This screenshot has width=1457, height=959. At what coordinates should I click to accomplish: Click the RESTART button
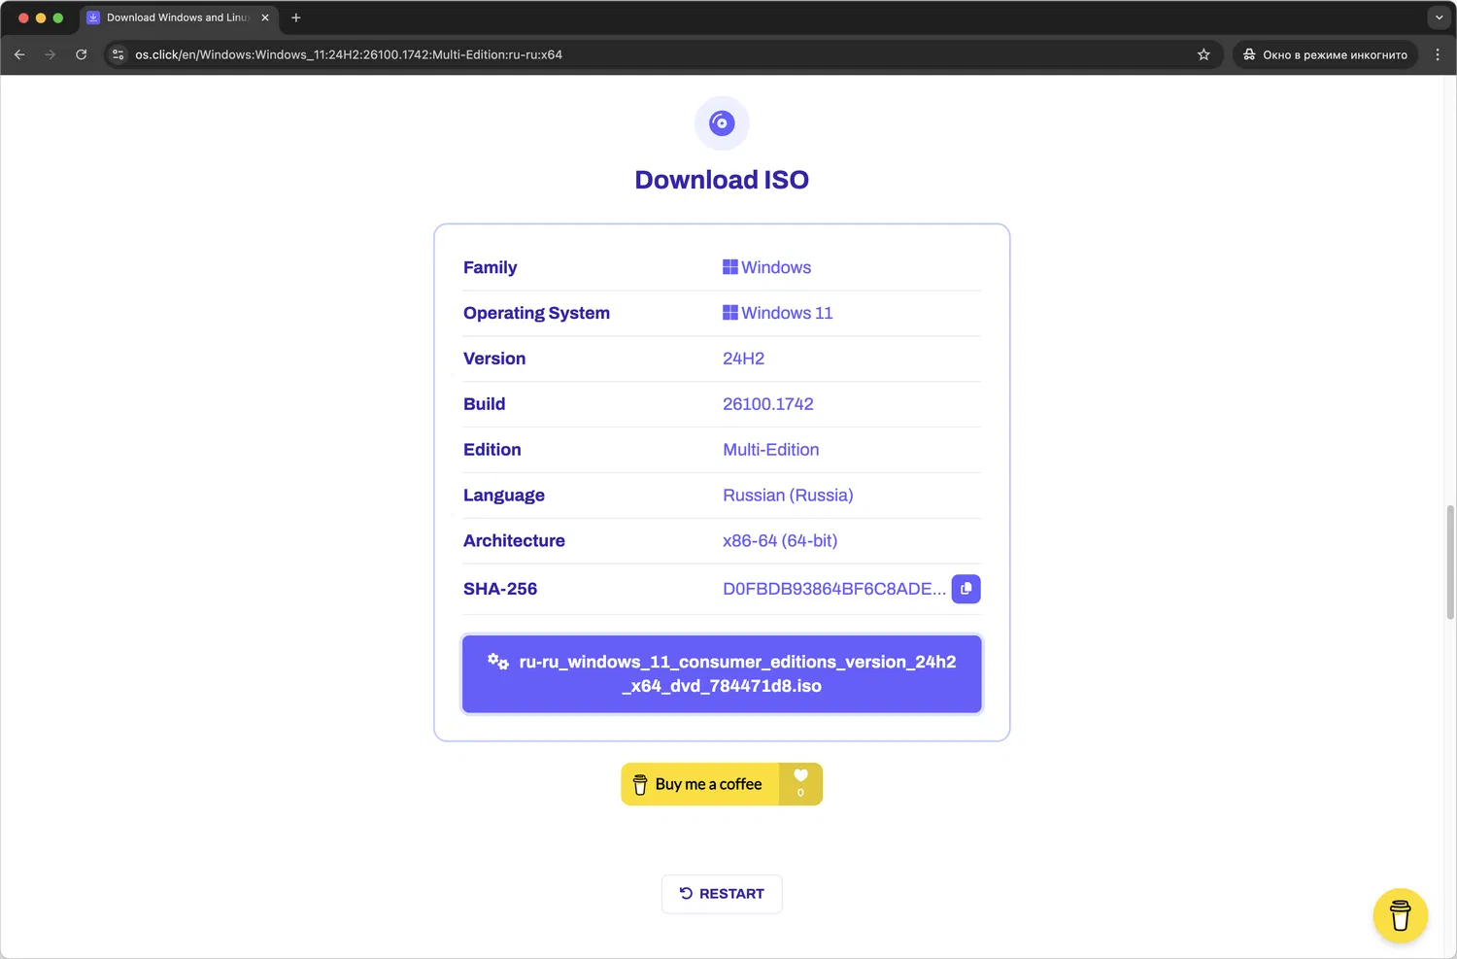click(722, 894)
